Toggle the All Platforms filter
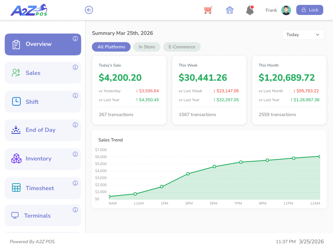Screen dimensions: 333x250 point(111,47)
